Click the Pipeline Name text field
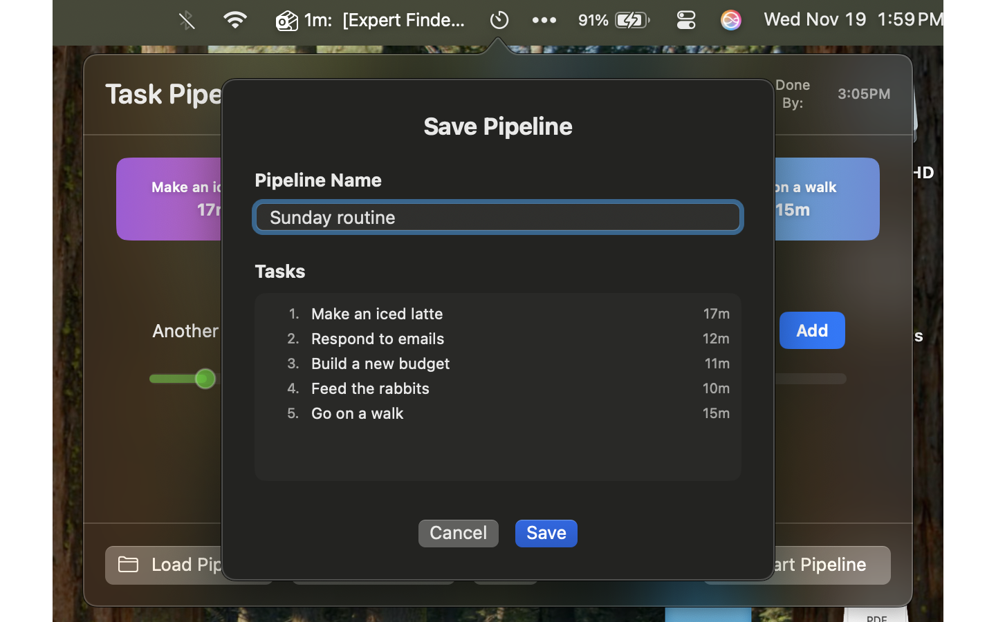The image size is (996, 622). point(497,217)
